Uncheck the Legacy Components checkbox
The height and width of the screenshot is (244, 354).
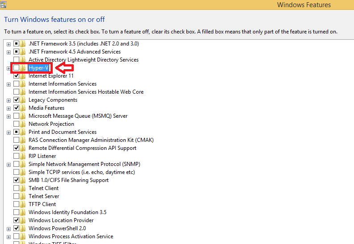[16, 99]
